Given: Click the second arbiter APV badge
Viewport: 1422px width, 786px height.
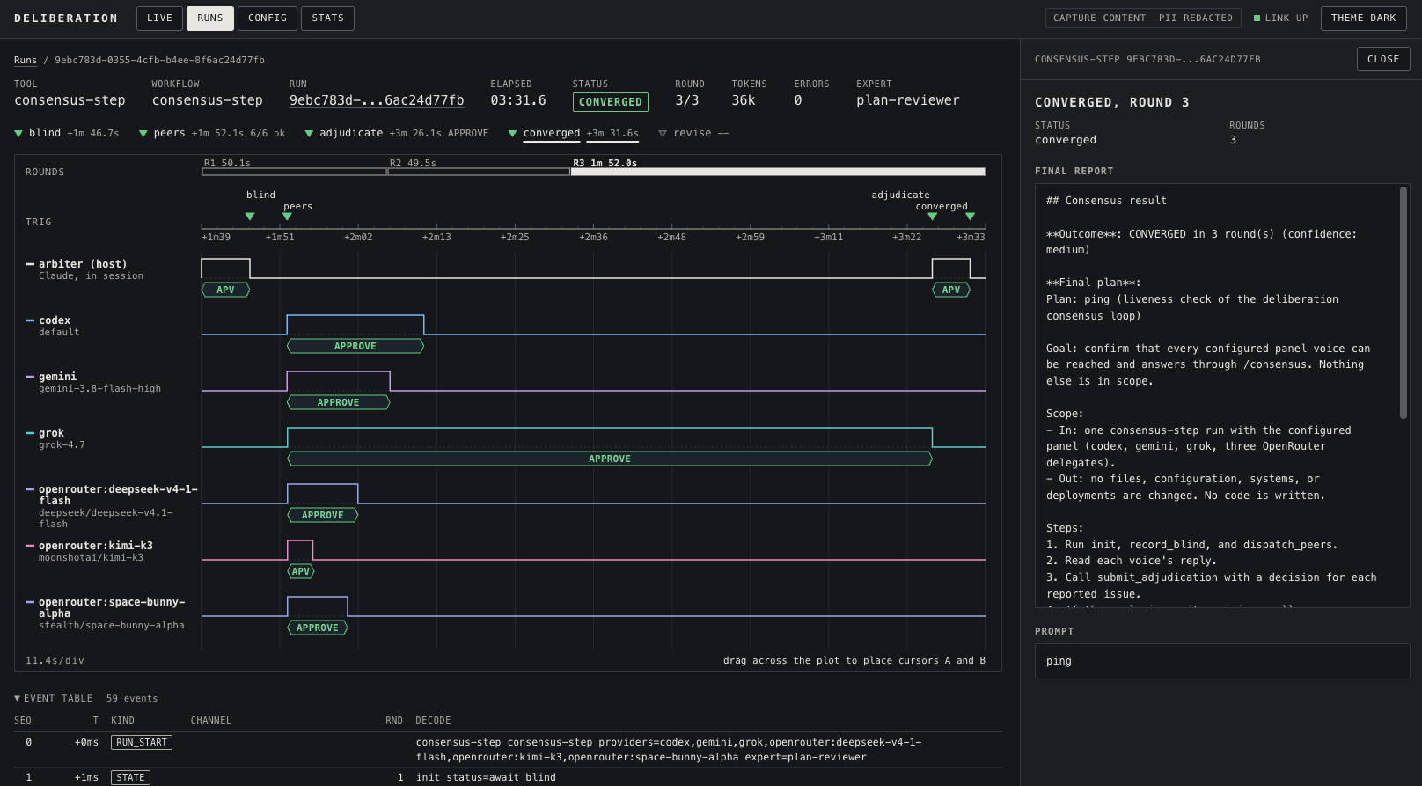Looking at the screenshot, I should click(x=951, y=290).
